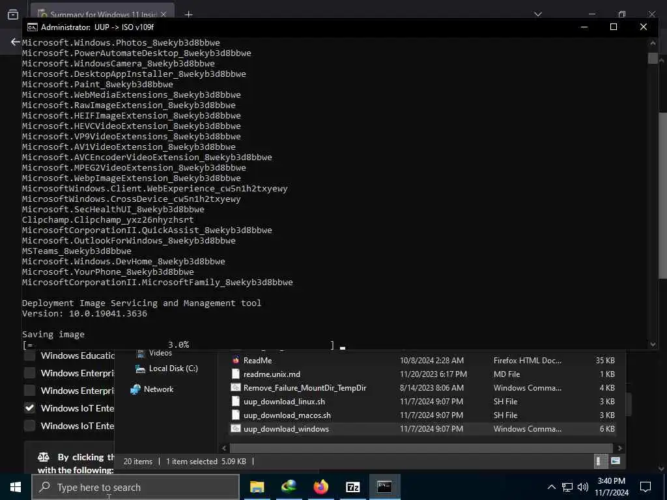Check the unchecked Windows IoT checkbox
667x500 pixels.
point(29,426)
